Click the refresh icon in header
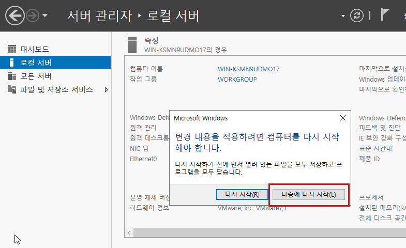Viewport: 406px width, 248px height. click(357, 16)
